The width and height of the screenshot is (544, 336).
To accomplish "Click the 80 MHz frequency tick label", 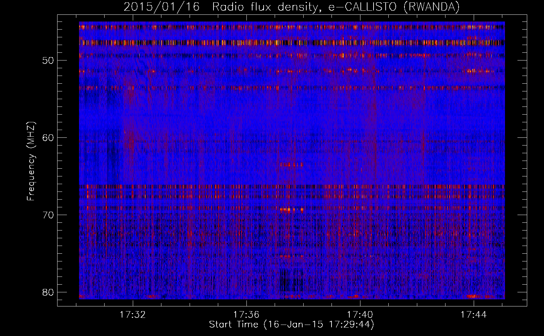I will [48, 292].
